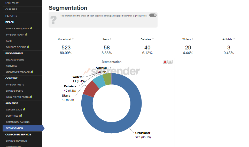Open the Engaged Users page

15,60
